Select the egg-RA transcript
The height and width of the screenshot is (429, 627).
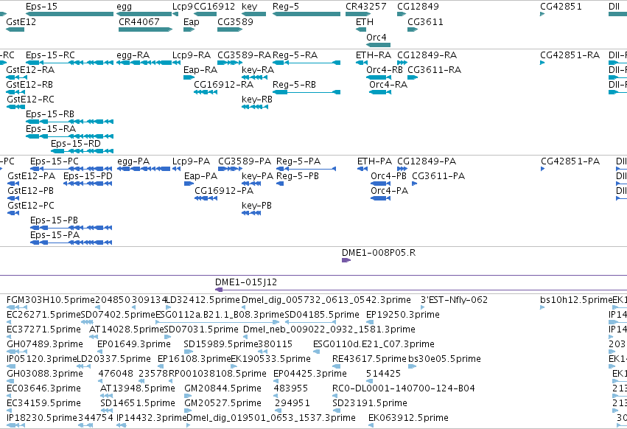tap(144, 63)
